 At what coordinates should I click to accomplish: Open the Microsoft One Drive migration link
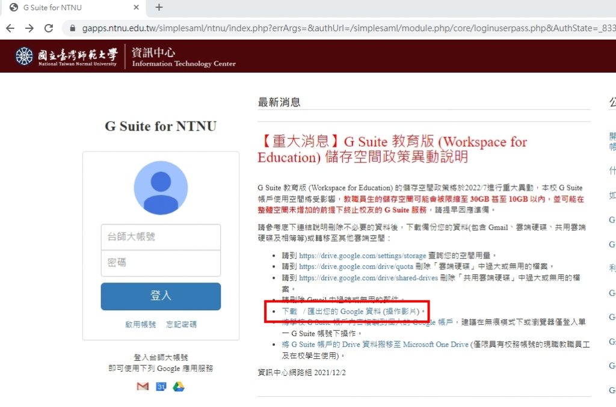(x=375, y=344)
